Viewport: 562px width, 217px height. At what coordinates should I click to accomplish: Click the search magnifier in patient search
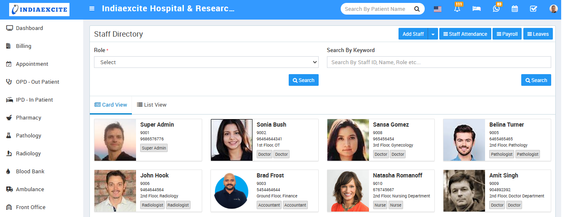pyautogui.click(x=417, y=9)
